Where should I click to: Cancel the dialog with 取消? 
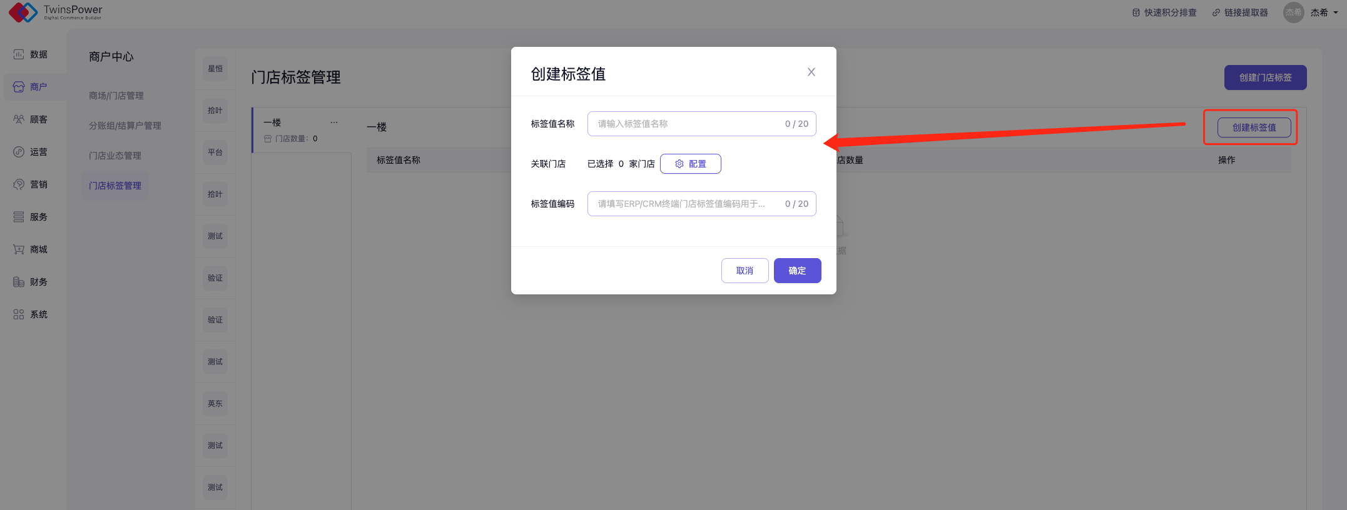point(745,271)
